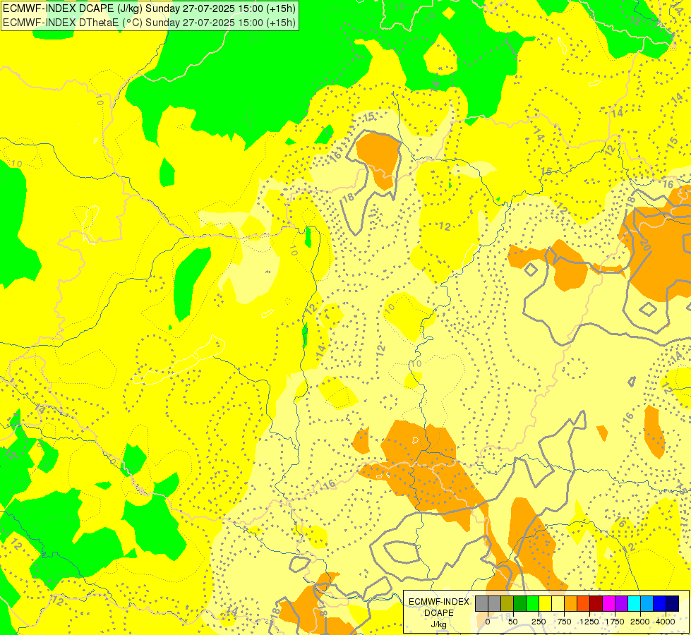Click the DCAPE title line in the header

click(149, 8)
